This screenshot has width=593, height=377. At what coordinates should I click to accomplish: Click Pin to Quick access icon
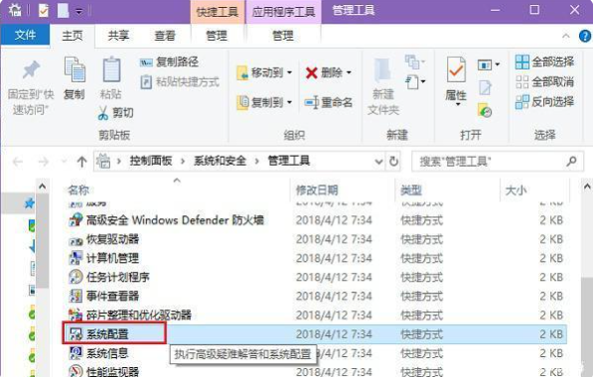[x=31, y=69]
